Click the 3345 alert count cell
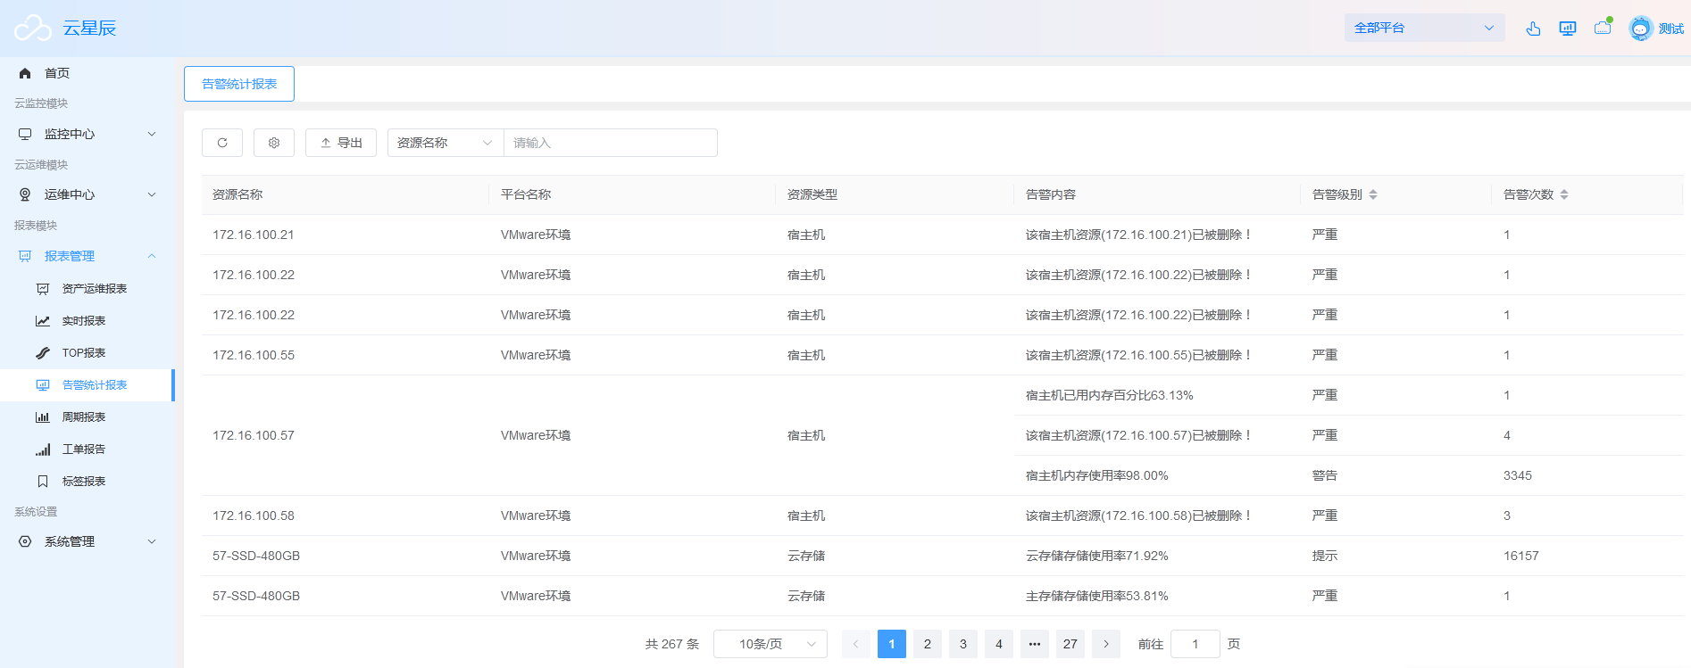Image resolution: width=1691 pixels, height=668 pixels. (1518, 475)
